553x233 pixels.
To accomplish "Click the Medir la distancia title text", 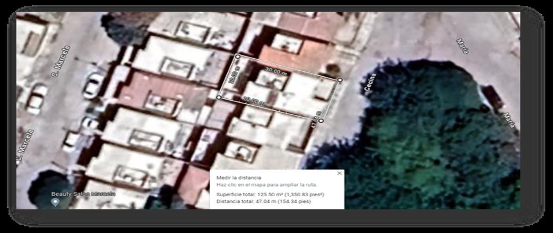I will point(239,178).
